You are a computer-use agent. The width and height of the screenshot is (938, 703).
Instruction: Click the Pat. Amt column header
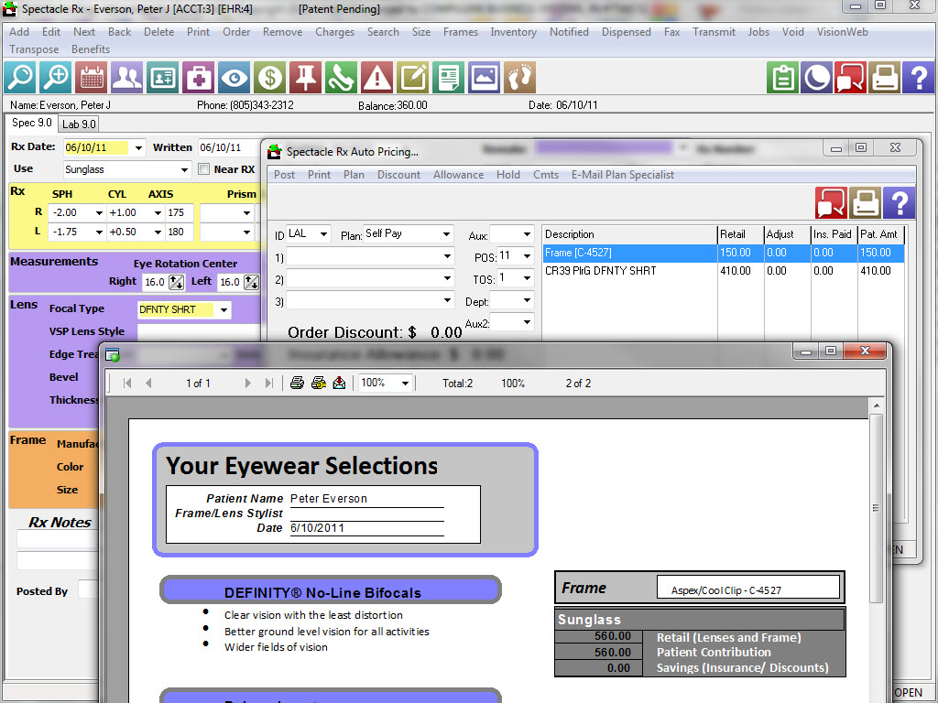[x=880, y=234]
